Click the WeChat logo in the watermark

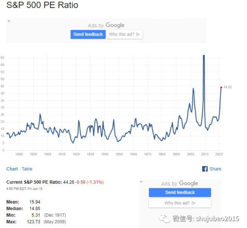(x=164, y=219)
